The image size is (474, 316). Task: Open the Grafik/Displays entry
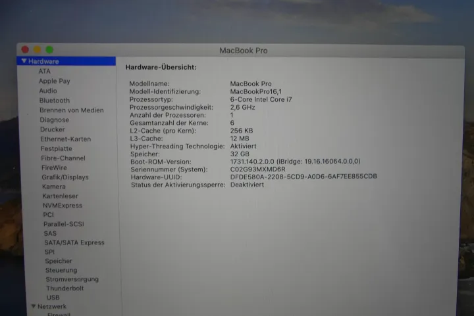[x=65, y=177]
